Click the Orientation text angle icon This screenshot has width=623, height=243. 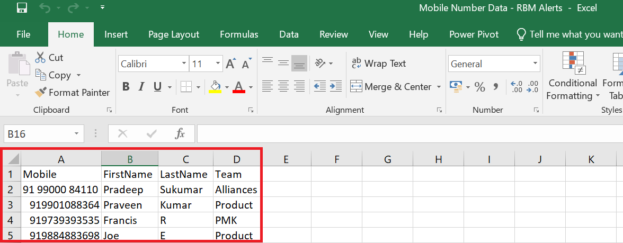click(320, 63)
